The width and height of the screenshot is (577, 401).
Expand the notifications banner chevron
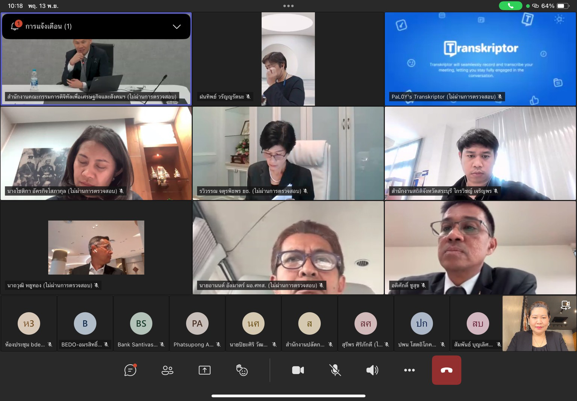point(177,26)
